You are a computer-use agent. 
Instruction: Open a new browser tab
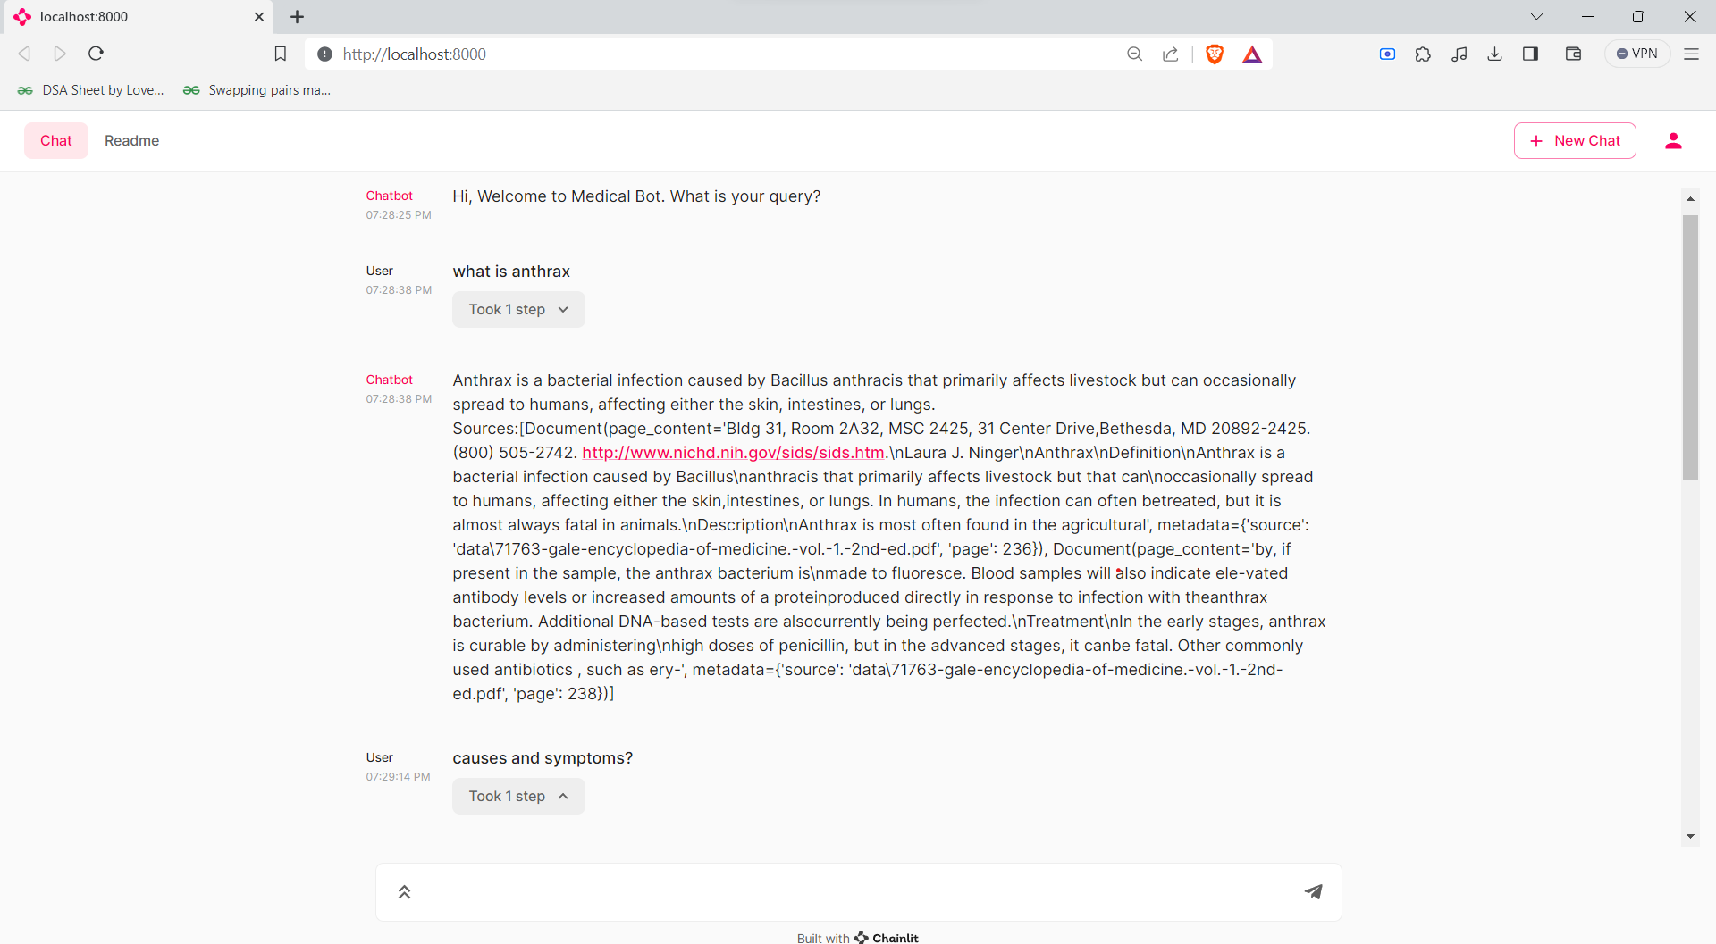point(298,17)
